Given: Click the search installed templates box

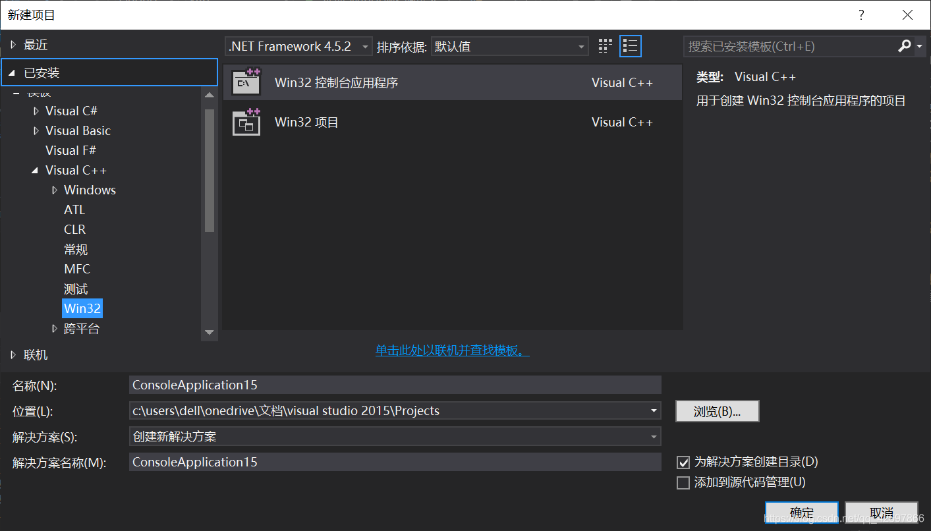Looking at the screenshot, I should coord(790,46).
